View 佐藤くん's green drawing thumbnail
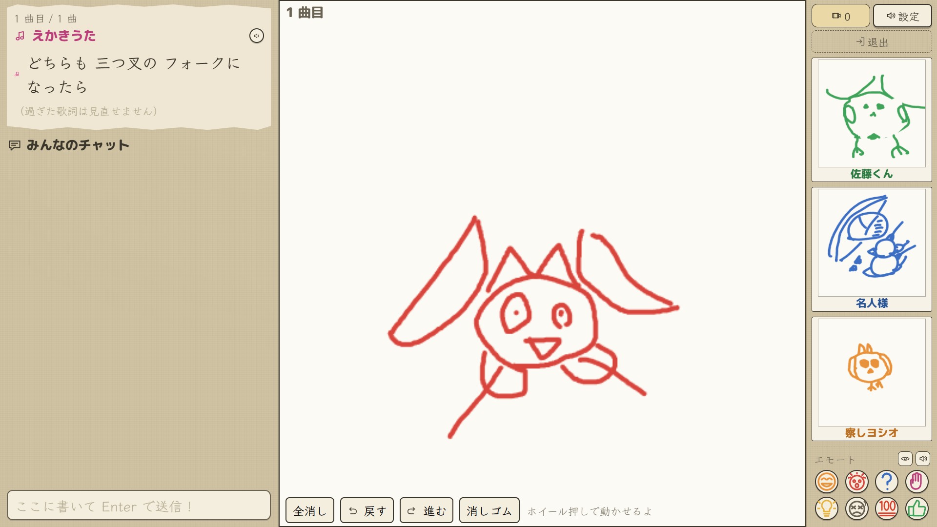The image size is (937, 527). 872,113
